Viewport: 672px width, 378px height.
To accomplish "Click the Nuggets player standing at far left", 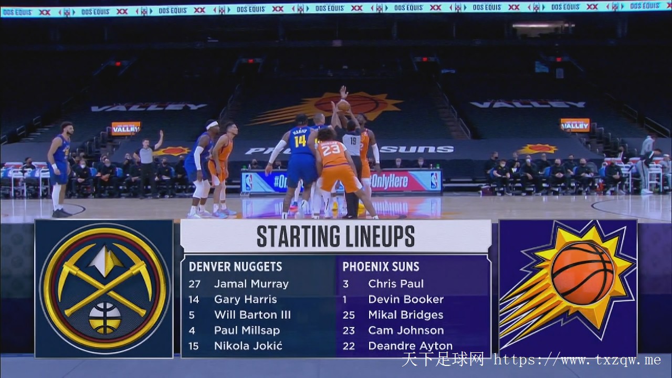I will pos(59,169).
